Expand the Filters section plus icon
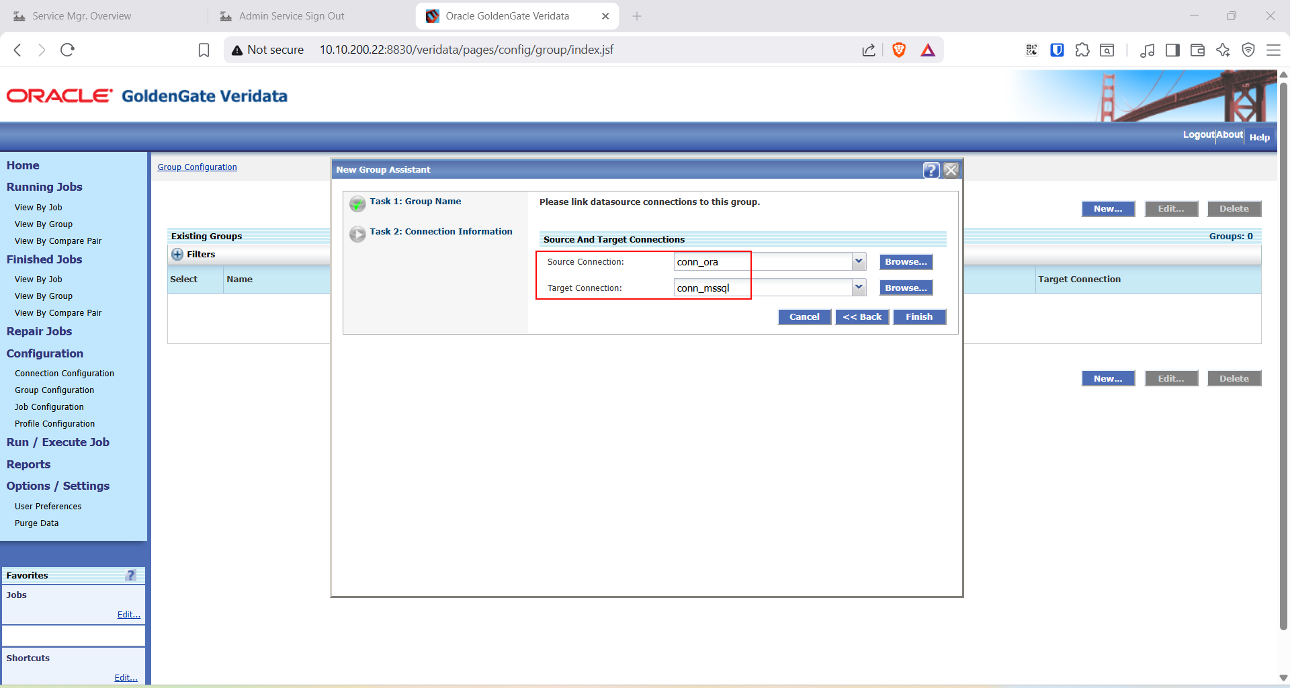Screen dimensions: 1290x688 [x=177, y=255]
